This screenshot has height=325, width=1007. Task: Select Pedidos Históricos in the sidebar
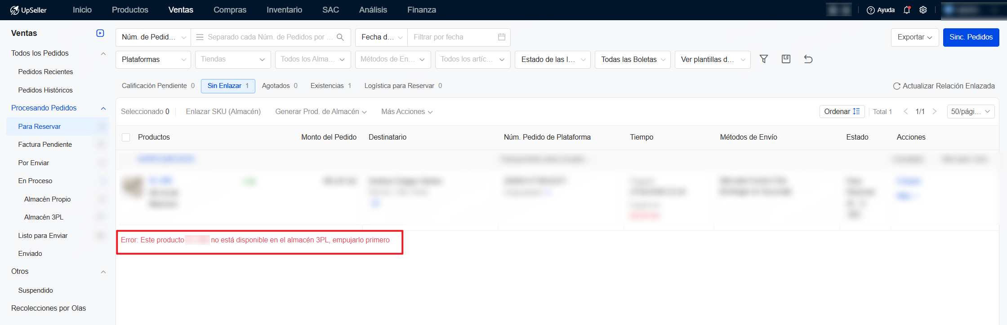tap(45, 90)
